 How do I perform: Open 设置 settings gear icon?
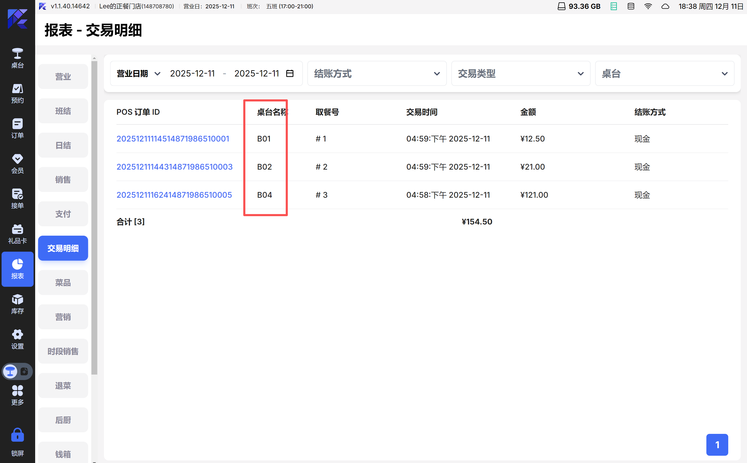17,339
